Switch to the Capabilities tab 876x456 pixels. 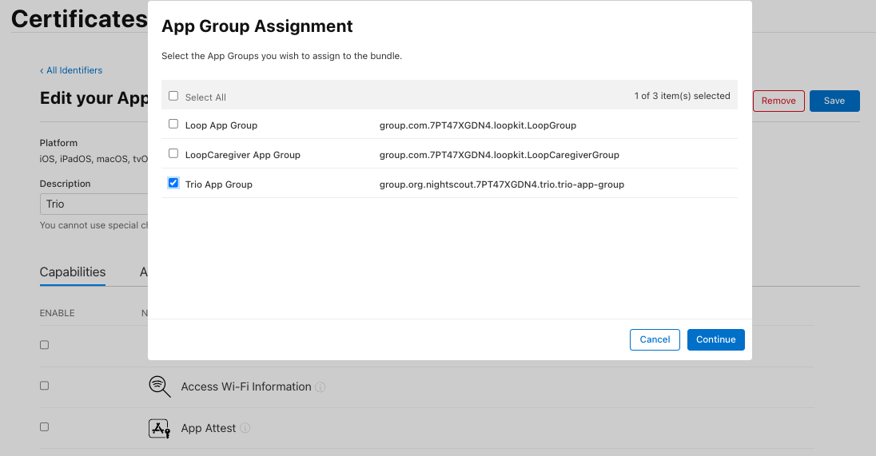pos(73,272)
